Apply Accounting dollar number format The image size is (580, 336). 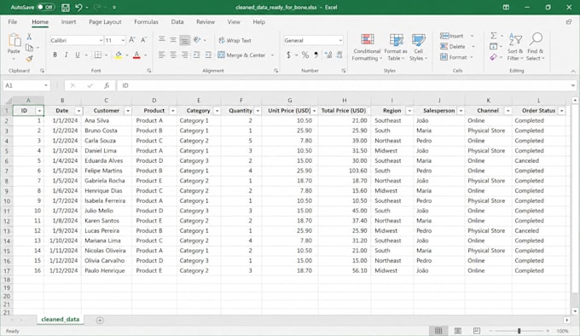(288, 55)
